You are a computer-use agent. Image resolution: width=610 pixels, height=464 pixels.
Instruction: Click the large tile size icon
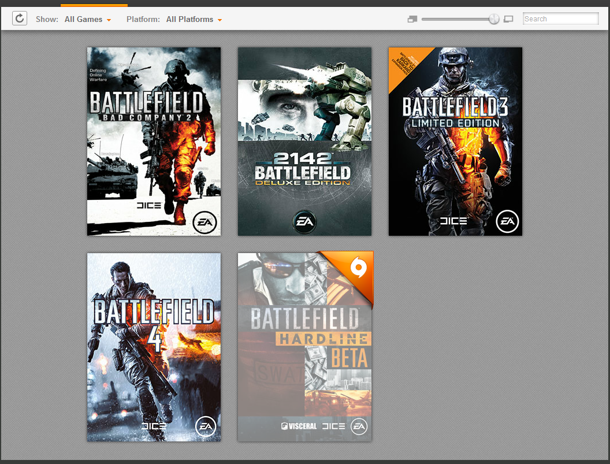[x=508, y=19]
